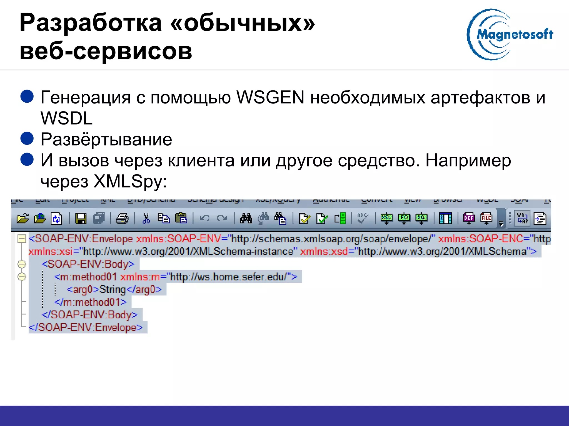Click the Replace icon
This screenshot has width=569, height=426.
point(281,219)
